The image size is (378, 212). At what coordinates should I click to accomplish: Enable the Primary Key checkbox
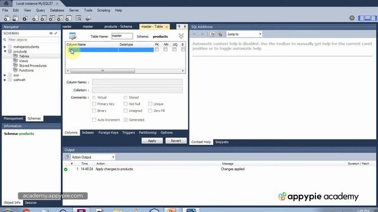(x=94, y=104)
